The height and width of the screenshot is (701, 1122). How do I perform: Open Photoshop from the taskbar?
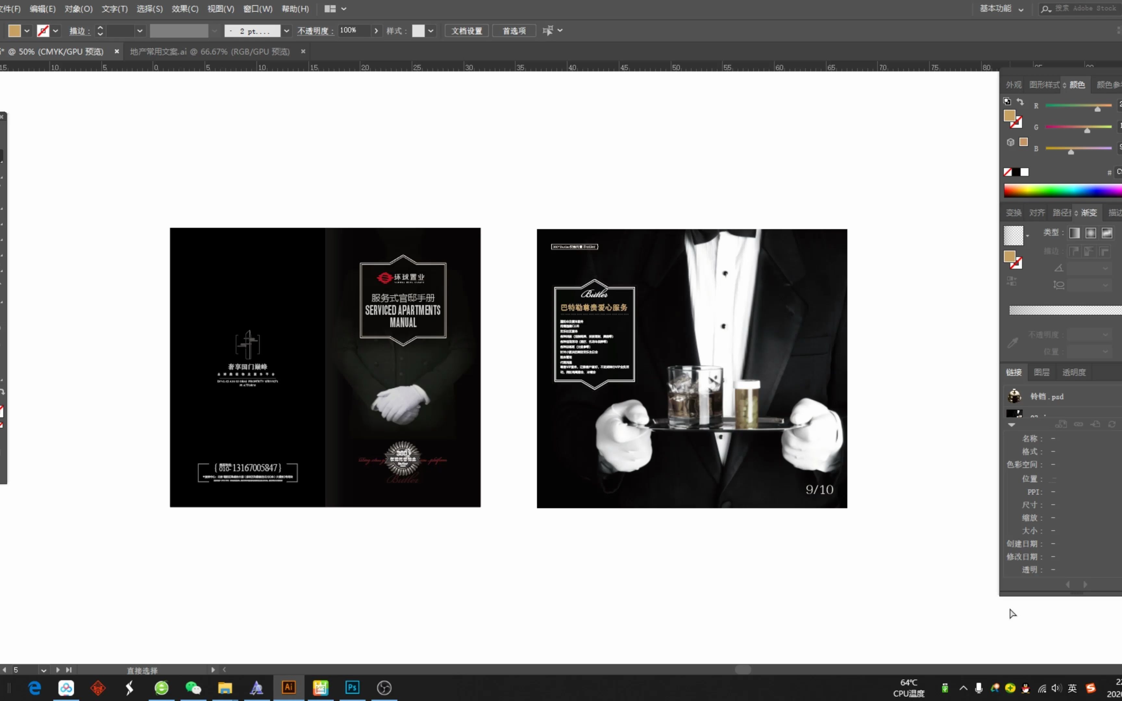pos(352,687)
